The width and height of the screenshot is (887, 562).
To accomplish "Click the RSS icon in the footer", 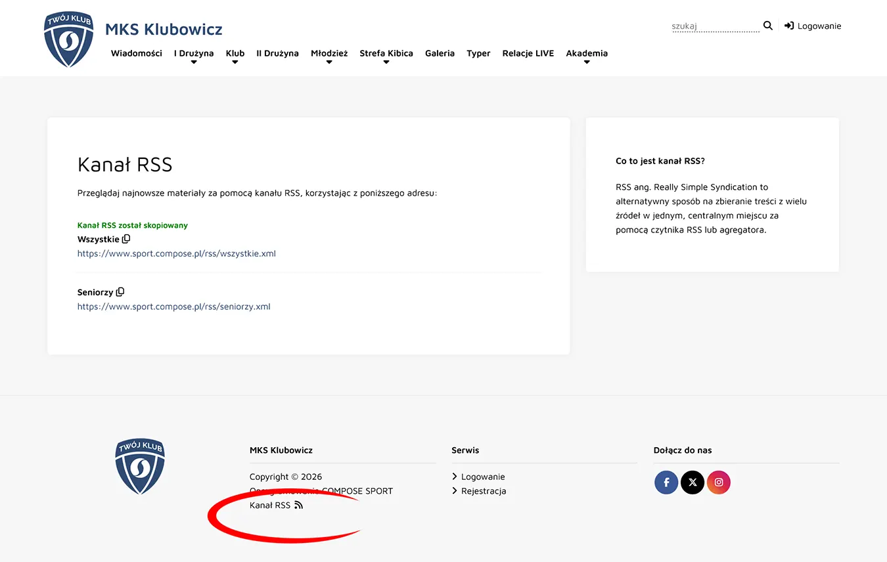I will pos(298,505).
